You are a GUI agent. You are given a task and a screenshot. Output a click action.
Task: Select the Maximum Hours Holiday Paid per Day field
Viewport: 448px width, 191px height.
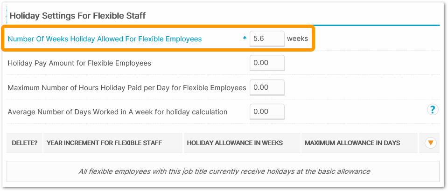267,87
